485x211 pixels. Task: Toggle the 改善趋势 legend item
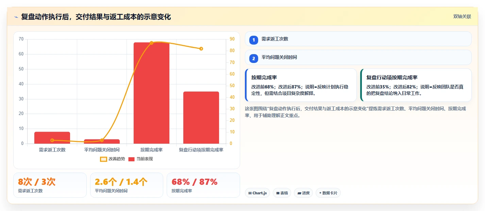[113, 159]
